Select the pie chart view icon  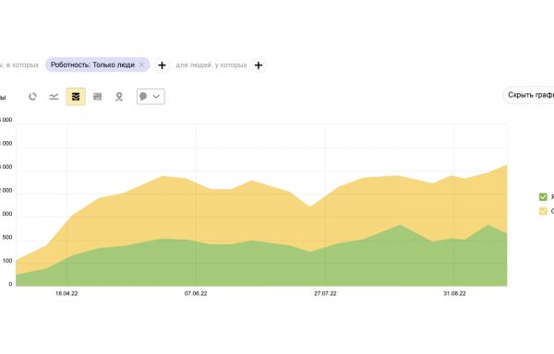tap(32, 97)
